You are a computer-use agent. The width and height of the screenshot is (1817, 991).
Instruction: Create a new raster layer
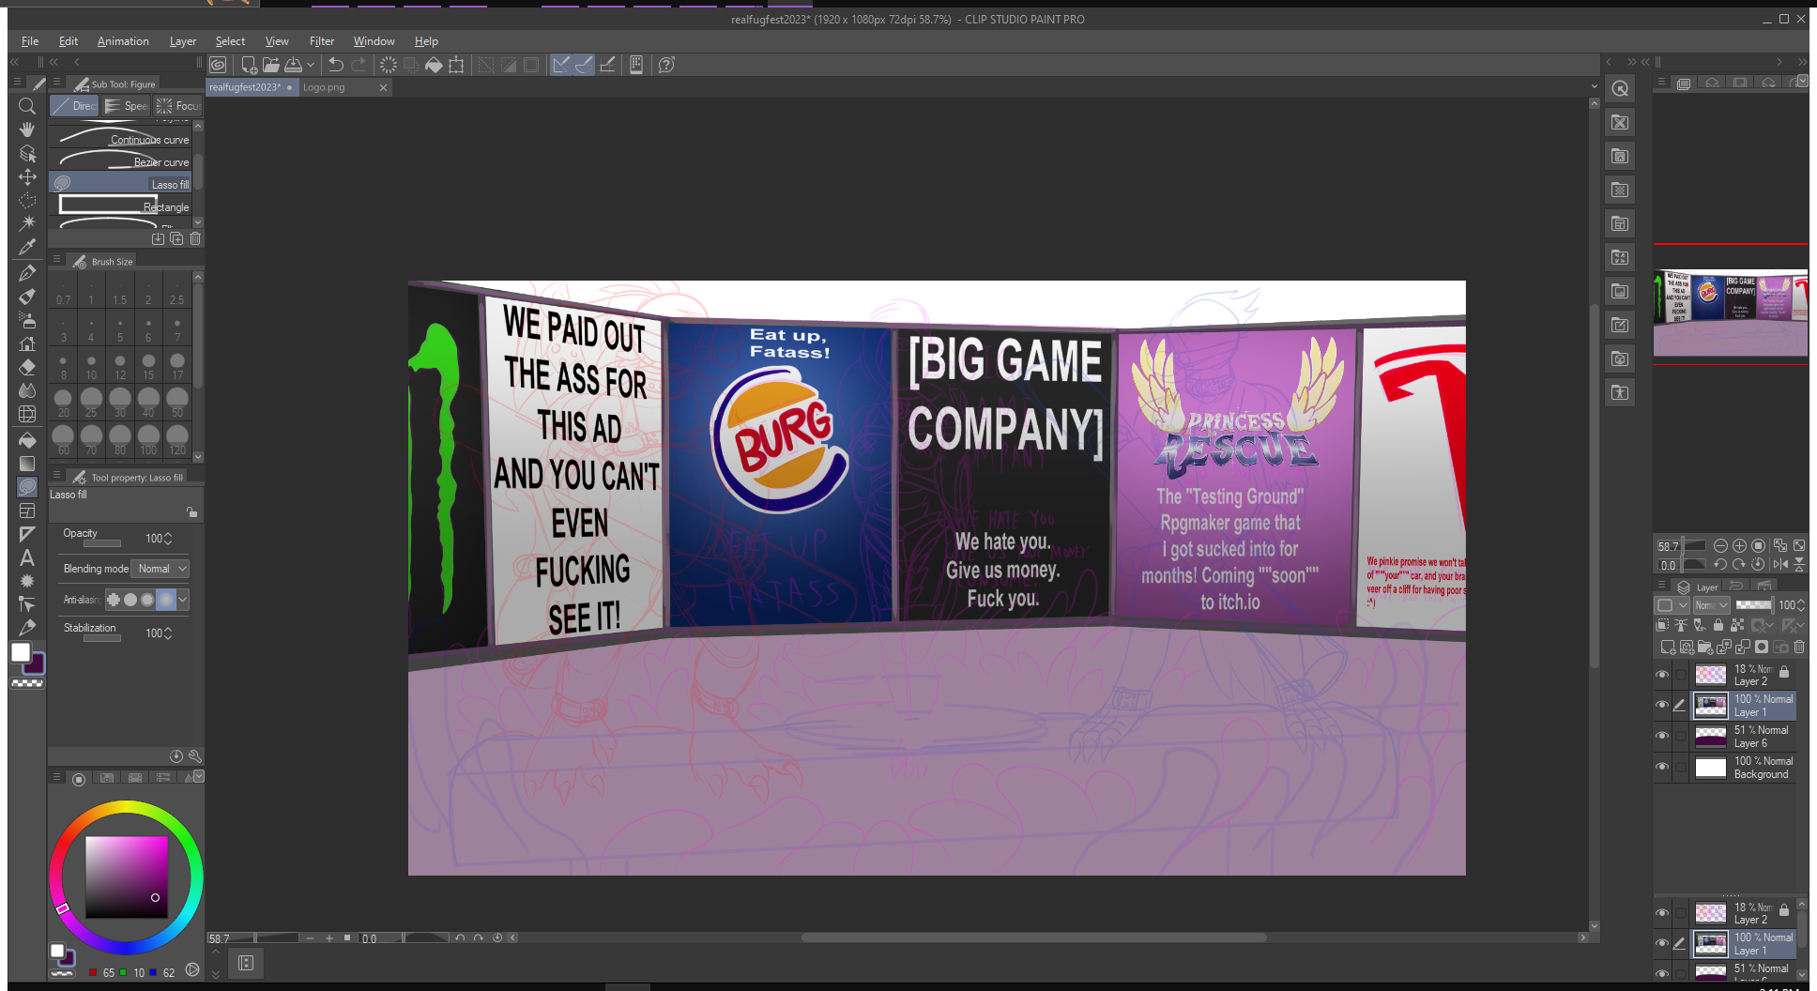(x=1667, y=647)
